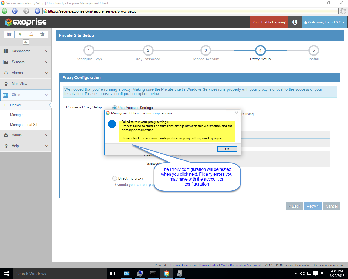This screenshot has width=348, height=279.
Task: Expand the Admin menu
Action: [x=26, y=135]
